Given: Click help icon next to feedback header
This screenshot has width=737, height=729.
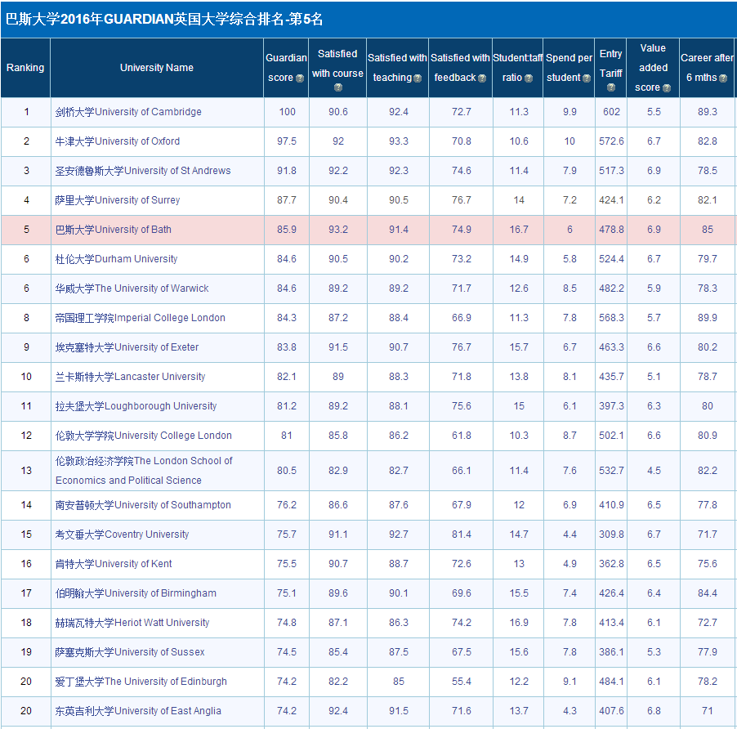Looking at the screenshot, I should pyautogui.click(x=482, y=78).
